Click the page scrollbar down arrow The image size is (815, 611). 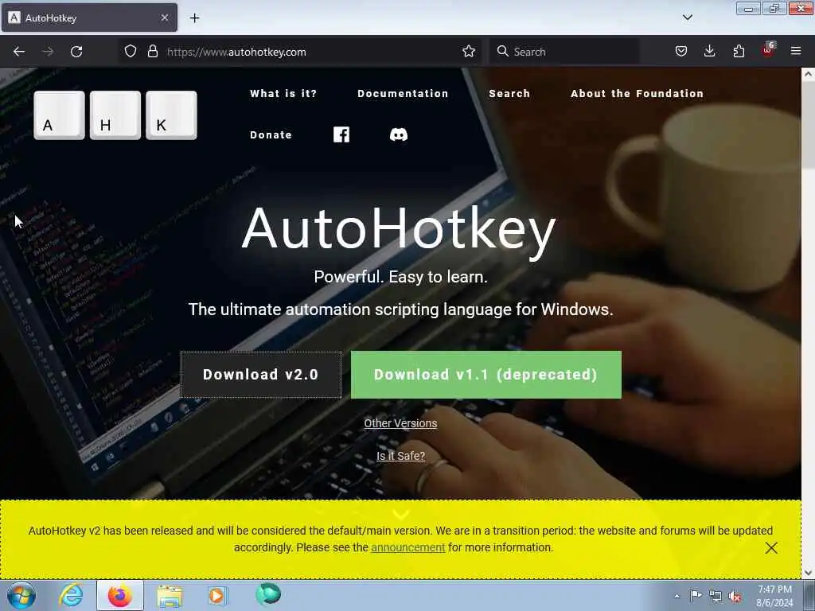point(808,573)
